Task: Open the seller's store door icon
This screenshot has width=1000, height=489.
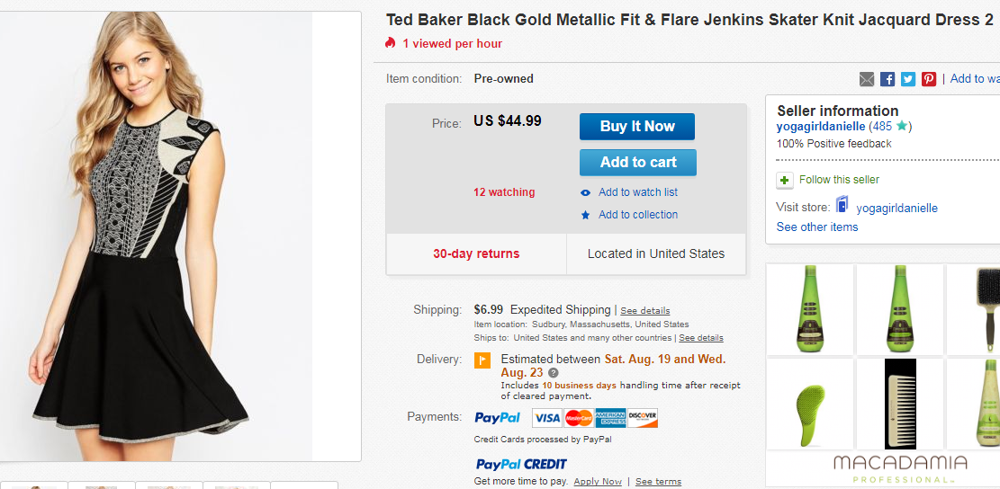Action: pyautogui.click(x=842, y=205)
